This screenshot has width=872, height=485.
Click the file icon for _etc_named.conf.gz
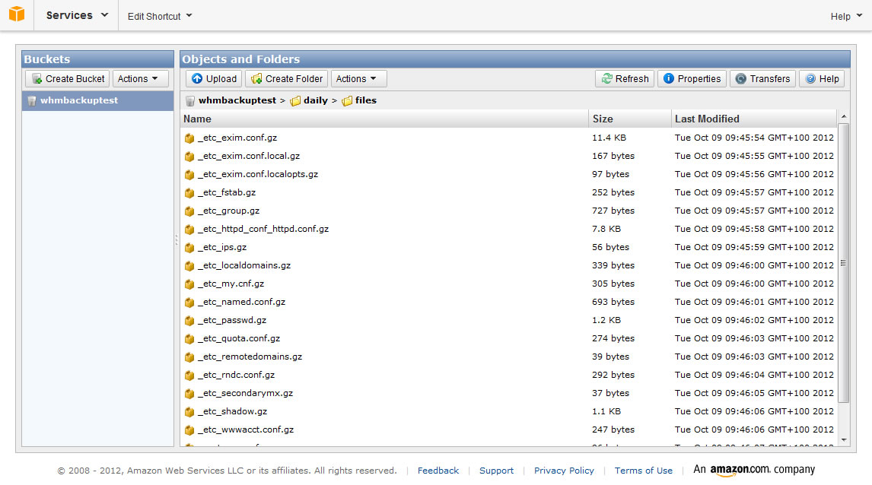click(x=189, y=303)
